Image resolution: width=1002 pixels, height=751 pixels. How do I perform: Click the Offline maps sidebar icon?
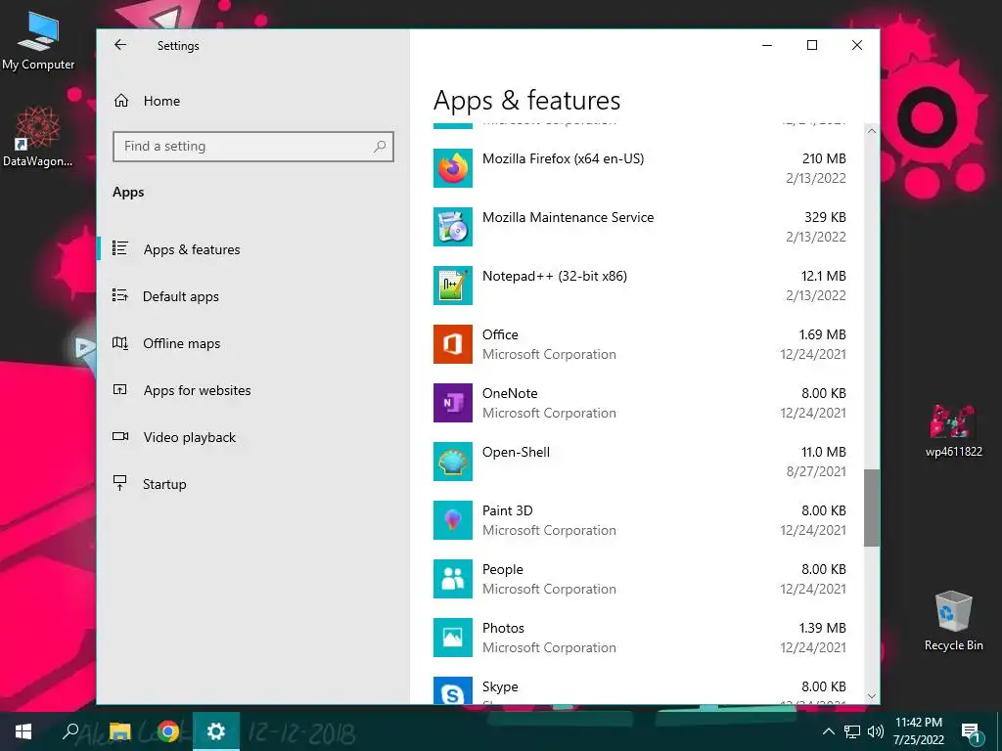pyautogui.click(x=120, y=343)
